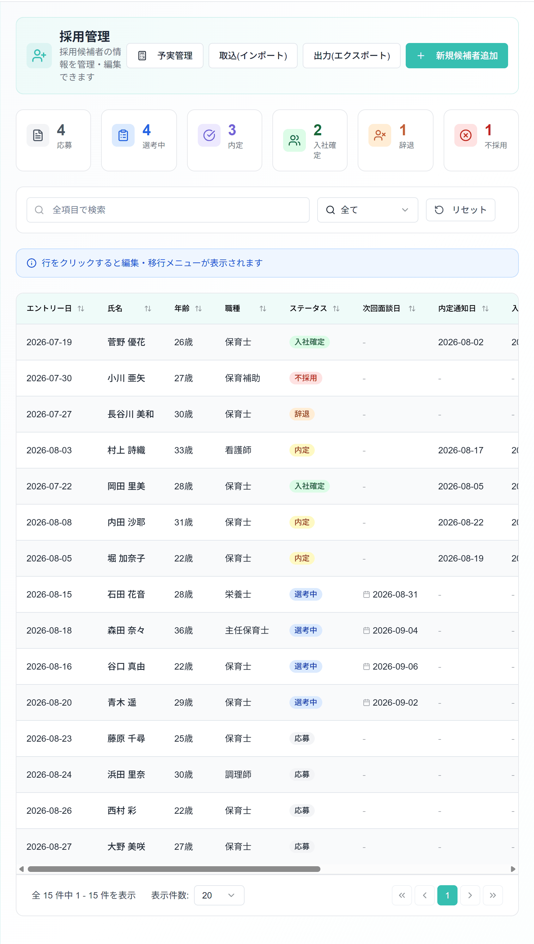Open 予実管理
Viewport: 534px width, 944px height.
[165, 56]
